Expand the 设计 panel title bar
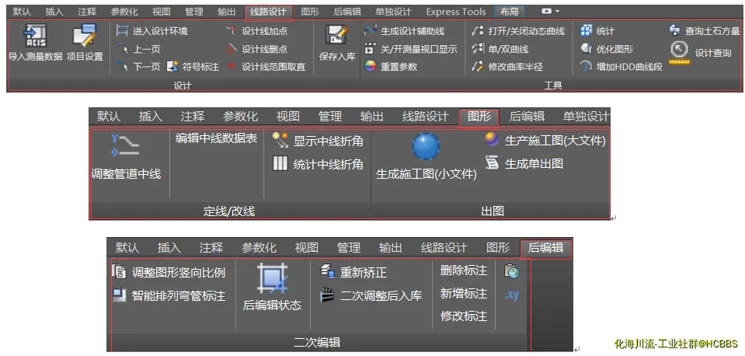 (183, 86)
